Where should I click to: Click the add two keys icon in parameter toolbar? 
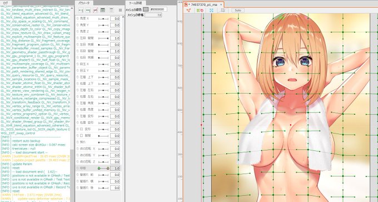pyautogui.click(x=81, y=11)
